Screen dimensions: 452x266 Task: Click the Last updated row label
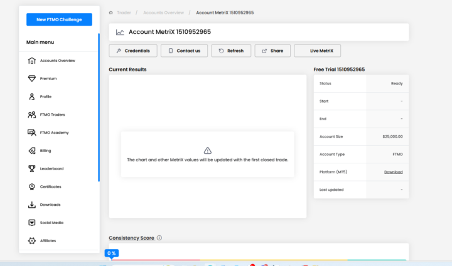tap(331, 190)
